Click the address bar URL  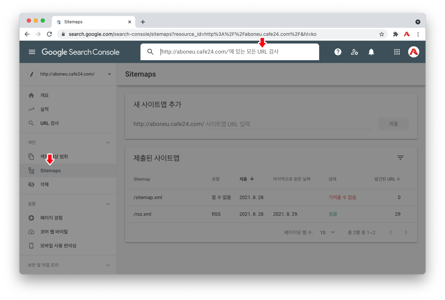(192, 34)
